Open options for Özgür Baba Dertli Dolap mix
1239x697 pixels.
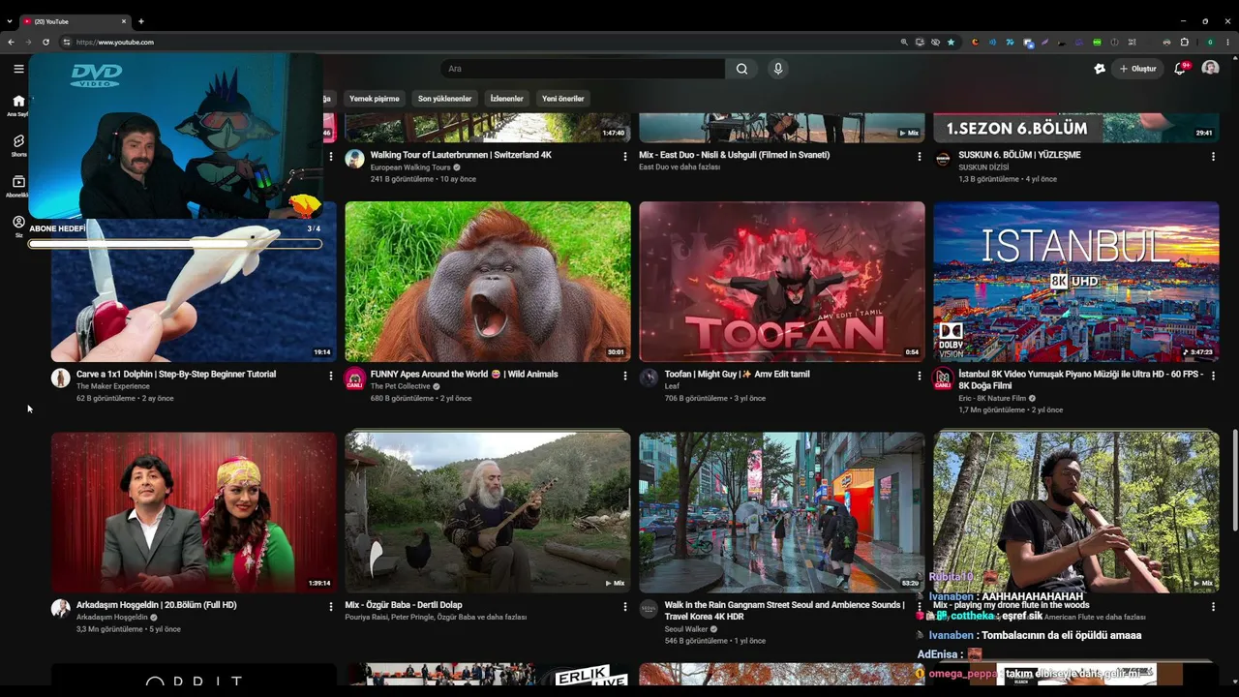click(x=625, y=607)
